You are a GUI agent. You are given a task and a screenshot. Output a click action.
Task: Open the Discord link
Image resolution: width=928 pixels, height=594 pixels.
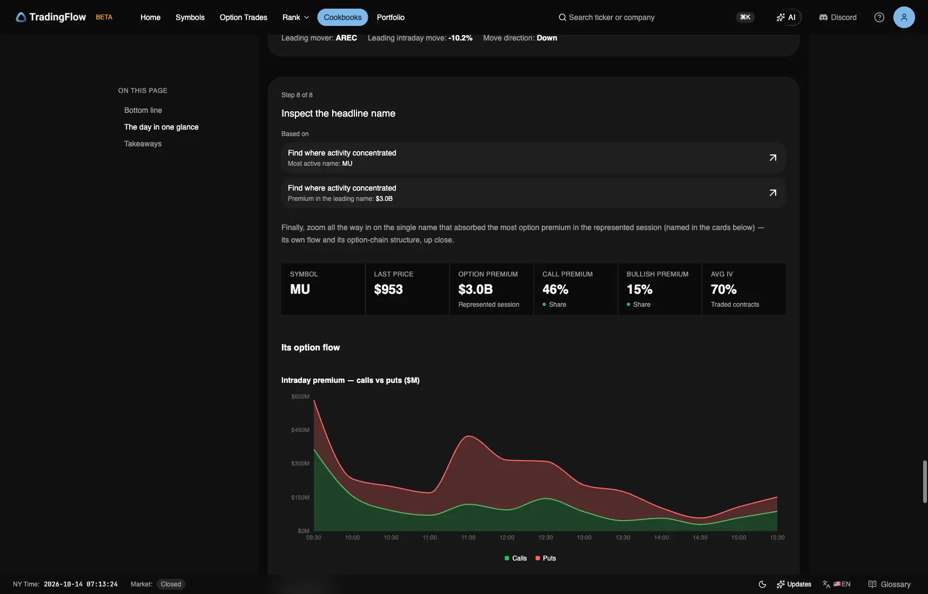click(838, 17)
